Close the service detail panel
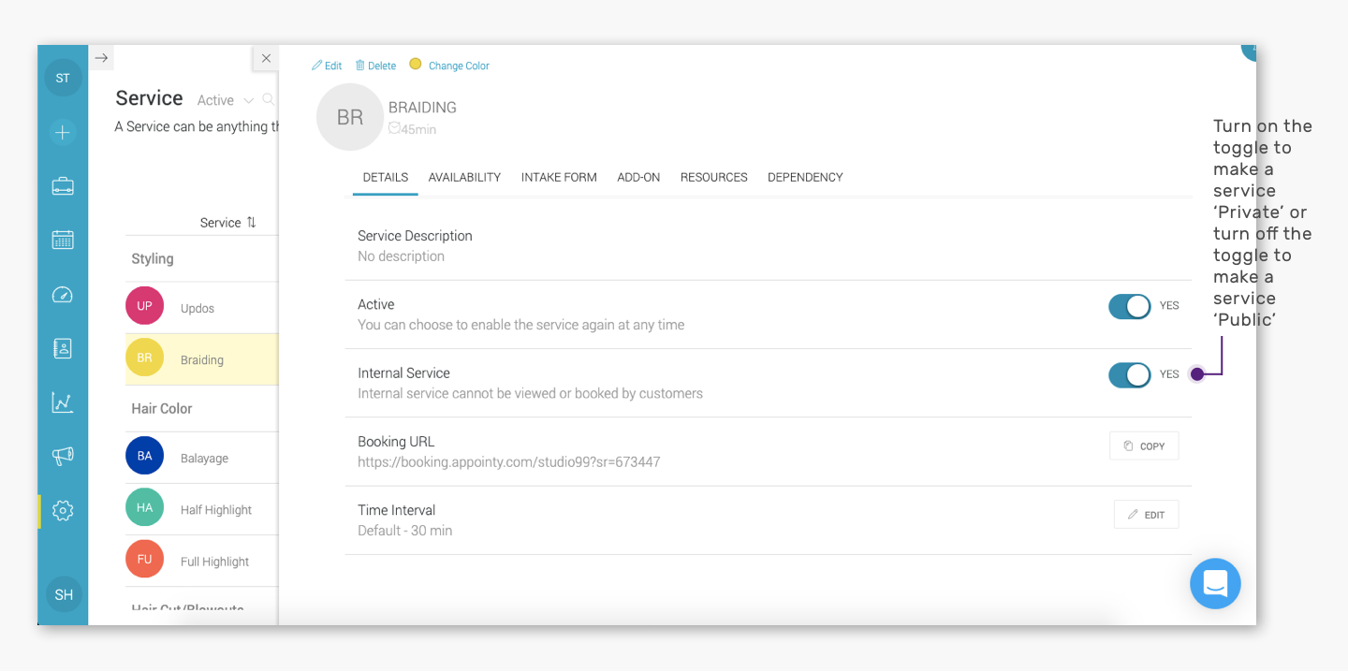 266,58
